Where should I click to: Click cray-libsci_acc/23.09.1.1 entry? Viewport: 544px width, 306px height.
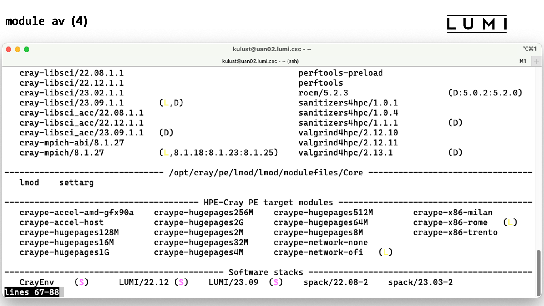pos(81,133)
